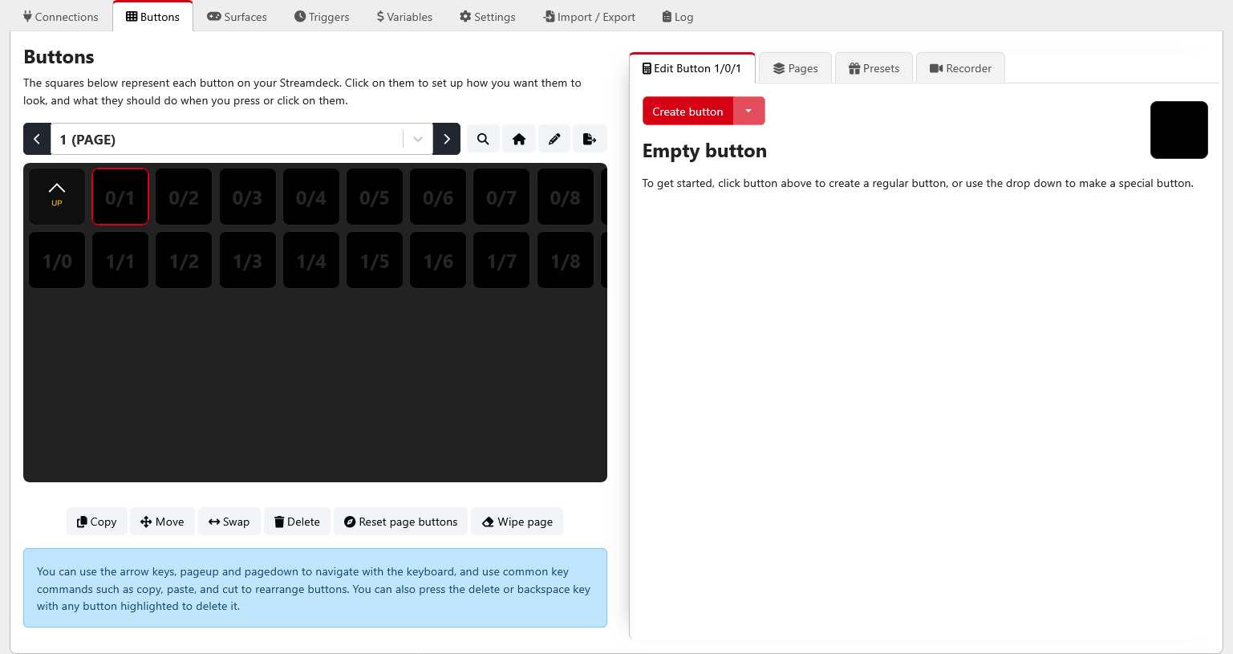Open the Import / Export tab
This screenshot has height=654, width=1233.
point(589,17)
